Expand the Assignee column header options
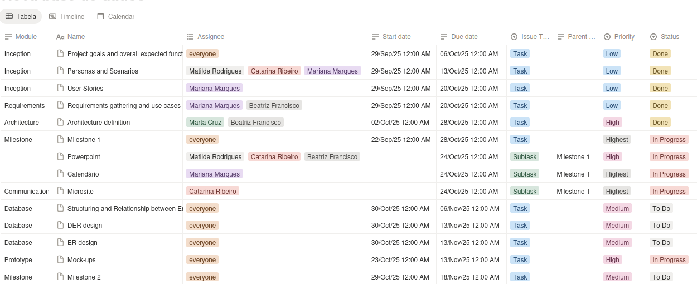The width and height of the screenshot is (697, 284). point(205,37)
